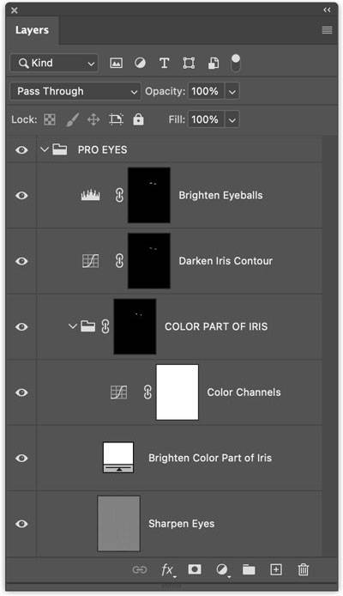Filter for type layers icon
Screen dimensions: 343x596
pyautogui.click(x=165, y=63)
